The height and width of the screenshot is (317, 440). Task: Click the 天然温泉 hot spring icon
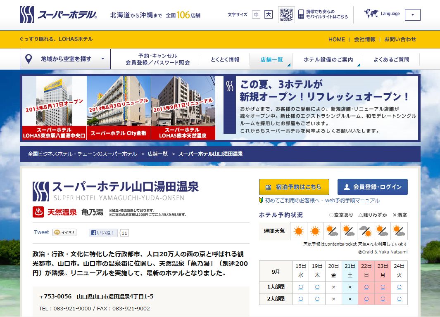click(x=38, y=212)
